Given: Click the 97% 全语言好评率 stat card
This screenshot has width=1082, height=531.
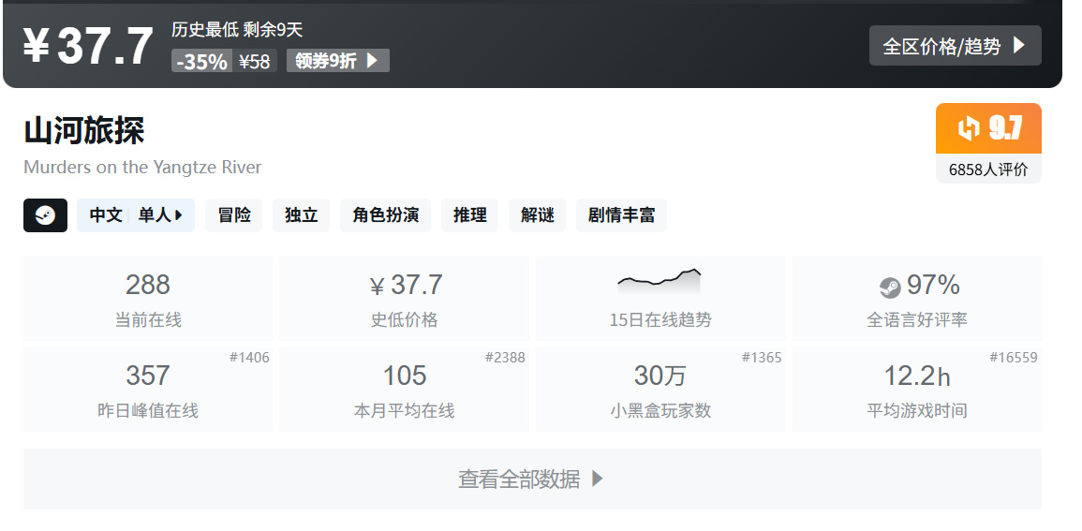Looking at the screenshot, I should pos(917,299).
